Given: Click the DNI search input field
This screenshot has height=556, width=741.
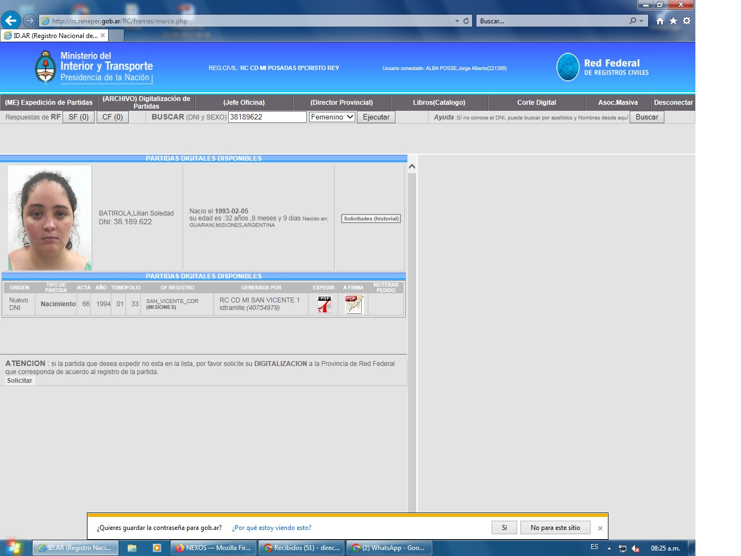Looking at the screenshot, I should 267,117.
